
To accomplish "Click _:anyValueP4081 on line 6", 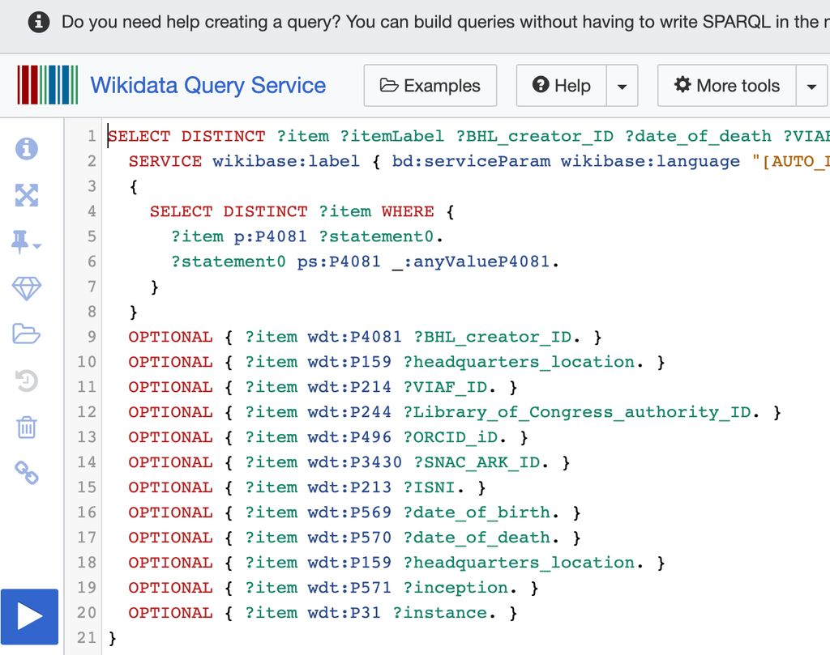I will coord(471,262).
